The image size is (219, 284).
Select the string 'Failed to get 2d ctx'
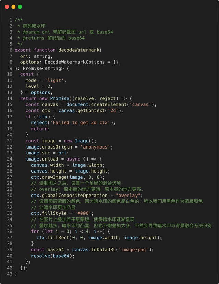80,123
